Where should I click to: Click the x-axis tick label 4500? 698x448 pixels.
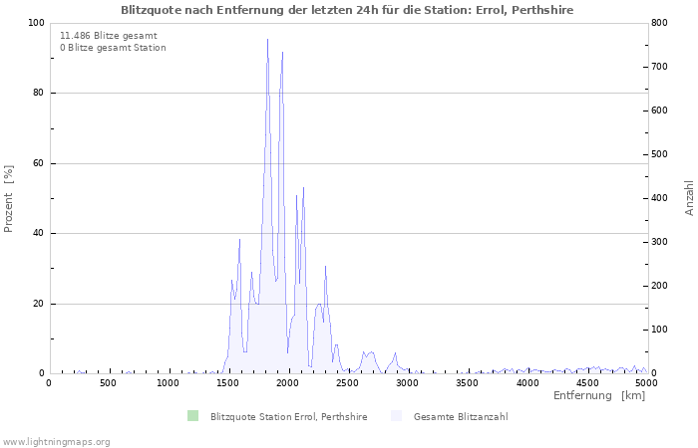click(586, 383)
